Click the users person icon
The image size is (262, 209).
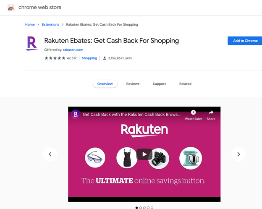click(x=105, y=58)
